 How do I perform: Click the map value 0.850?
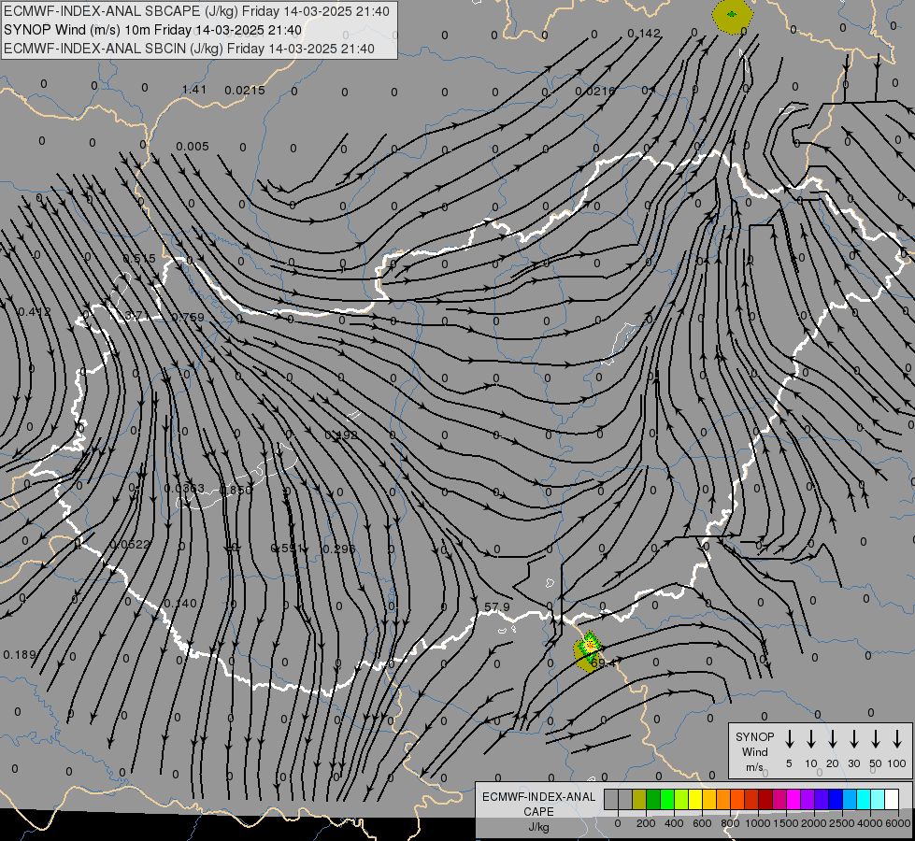236,489
